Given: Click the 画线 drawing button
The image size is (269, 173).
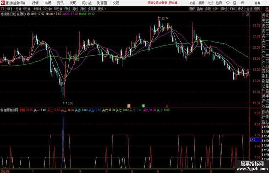Looking at the screenshot, I should tap(224, 9).
